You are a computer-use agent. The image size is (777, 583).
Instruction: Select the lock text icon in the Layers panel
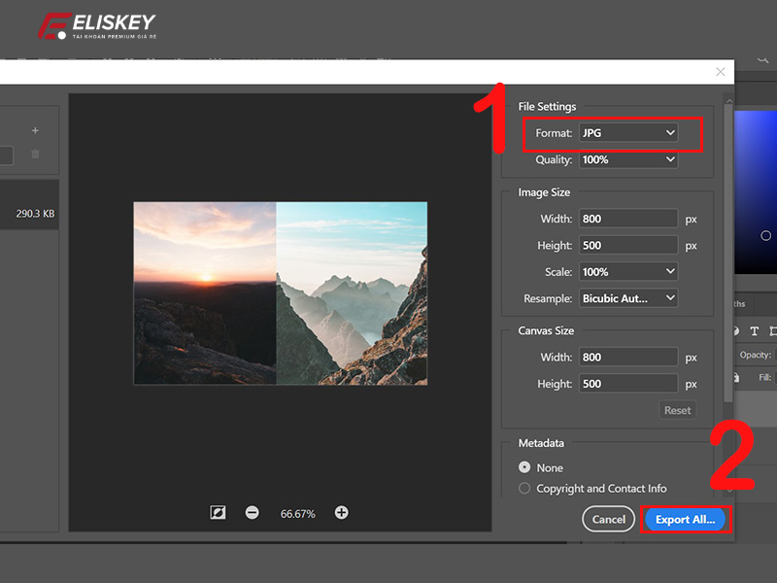click(755, 331)
